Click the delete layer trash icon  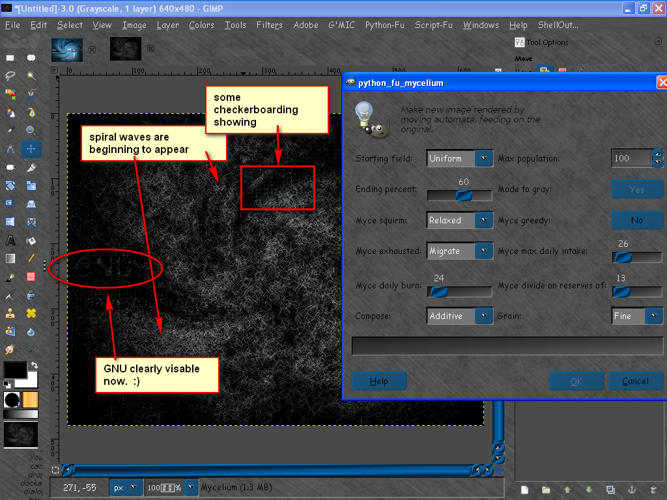[654, 490]
